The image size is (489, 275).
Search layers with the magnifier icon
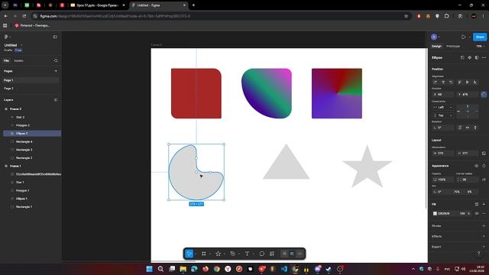pyautogui.click(x=56, y=61)
